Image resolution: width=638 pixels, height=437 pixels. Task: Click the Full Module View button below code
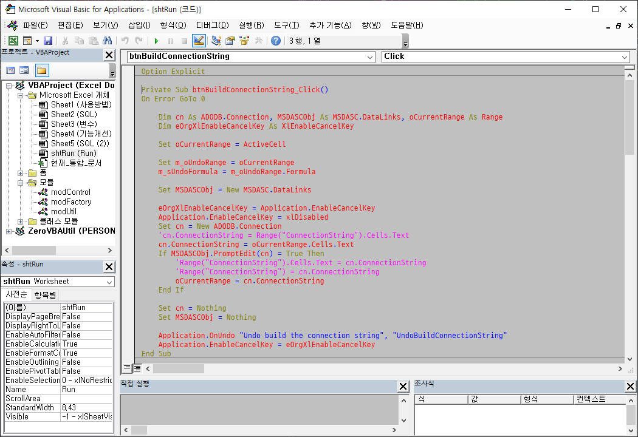click(x=137, y=368)
